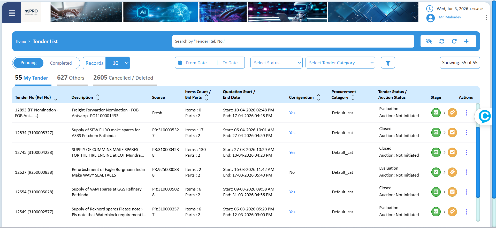Apply filters with the funnel icon
This screenshot has width=496, height=228.
388,63
